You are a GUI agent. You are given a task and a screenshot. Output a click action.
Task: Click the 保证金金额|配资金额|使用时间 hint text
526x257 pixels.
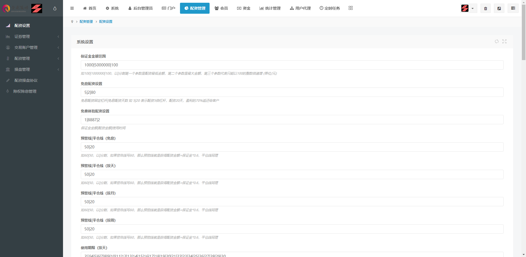point(103,128)
